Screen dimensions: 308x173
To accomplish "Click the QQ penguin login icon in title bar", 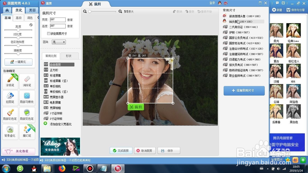I will [x=220, y=3].
